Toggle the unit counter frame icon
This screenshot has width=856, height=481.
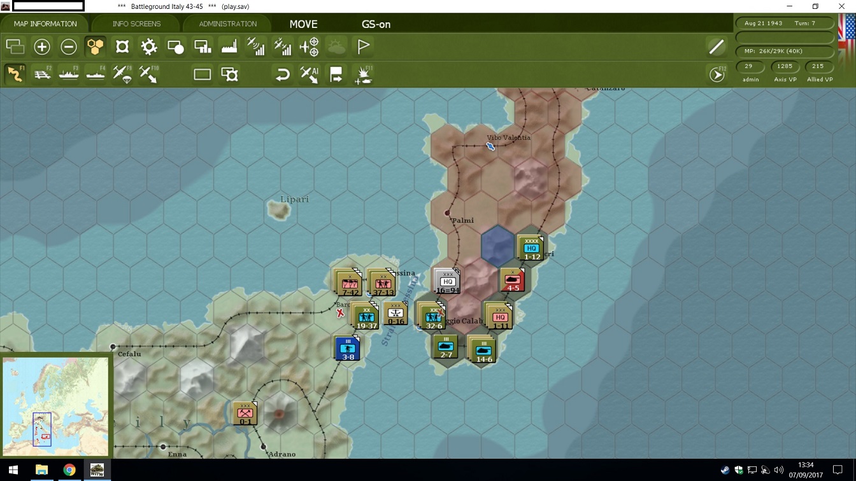point(122,46)
